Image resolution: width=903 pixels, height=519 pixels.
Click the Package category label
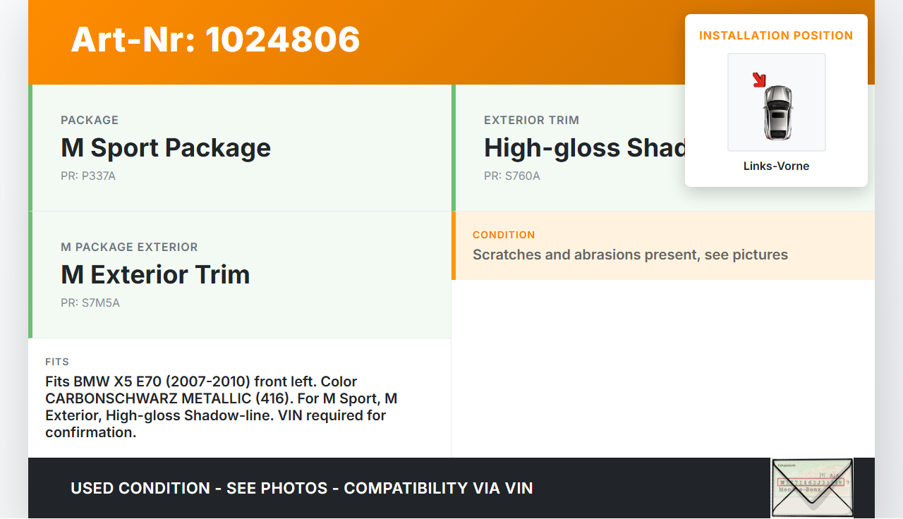pyautogui.click(x=90, y=121)
